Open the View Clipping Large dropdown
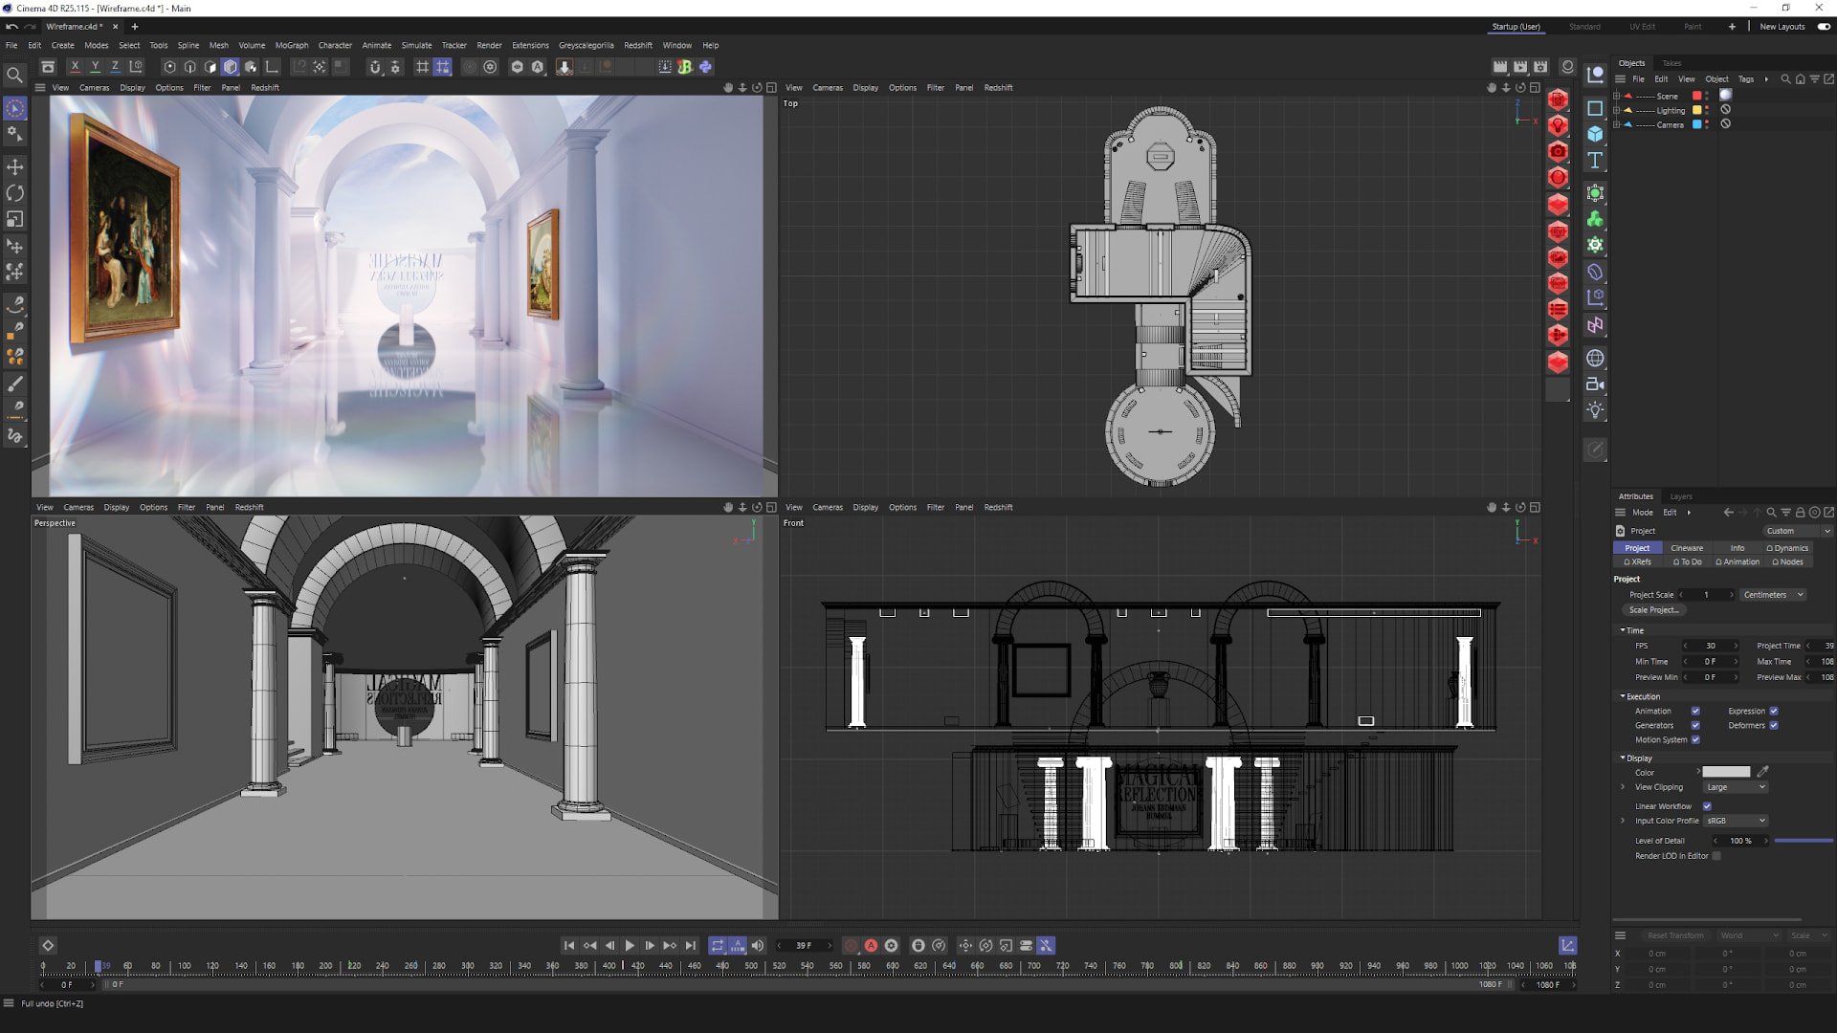The width and height of the screenshot is (1837, 1033). tap(1735, 787)
